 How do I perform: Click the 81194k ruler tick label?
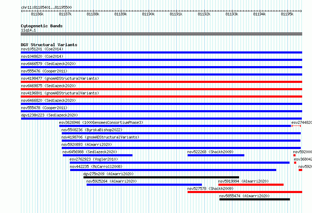coord(259,14)
